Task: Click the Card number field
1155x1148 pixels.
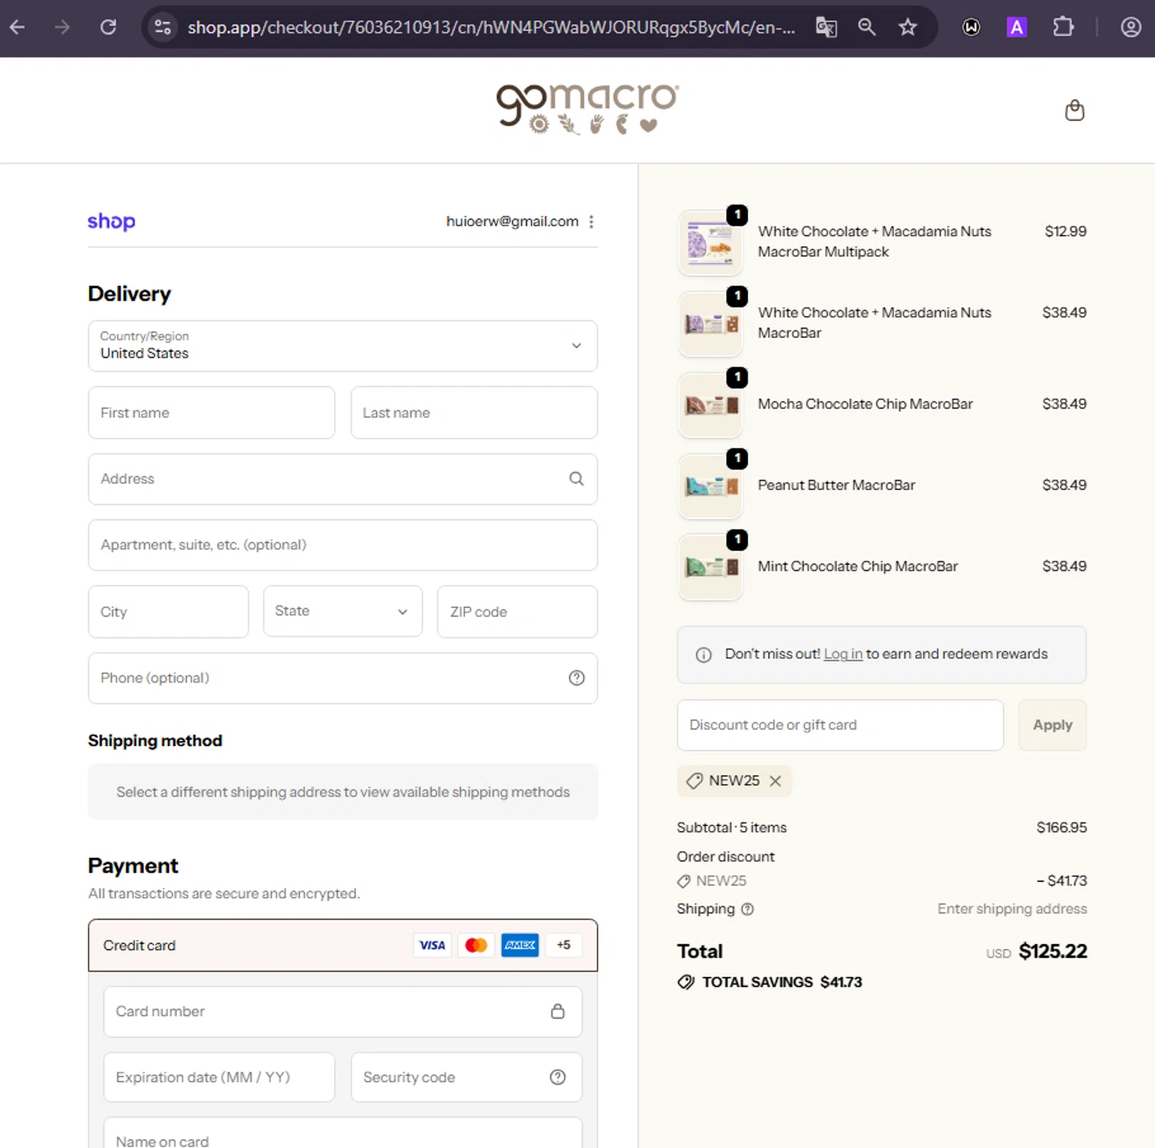Action: point(343,1011)
